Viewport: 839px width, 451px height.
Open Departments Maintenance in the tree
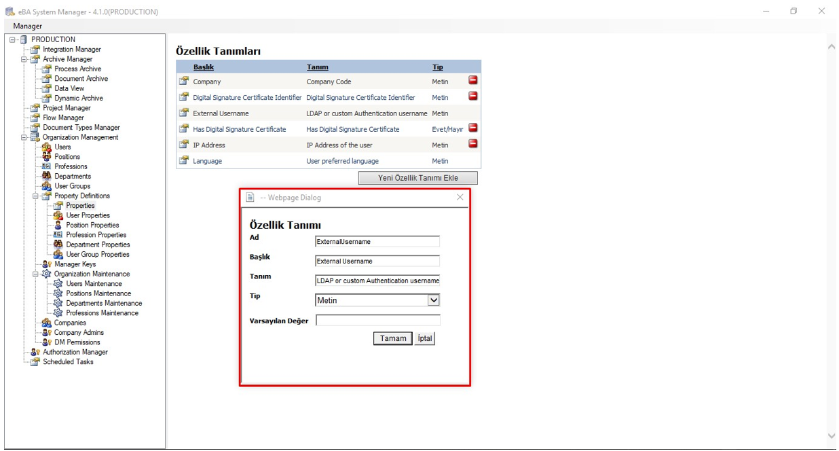[x=104, y=304]
